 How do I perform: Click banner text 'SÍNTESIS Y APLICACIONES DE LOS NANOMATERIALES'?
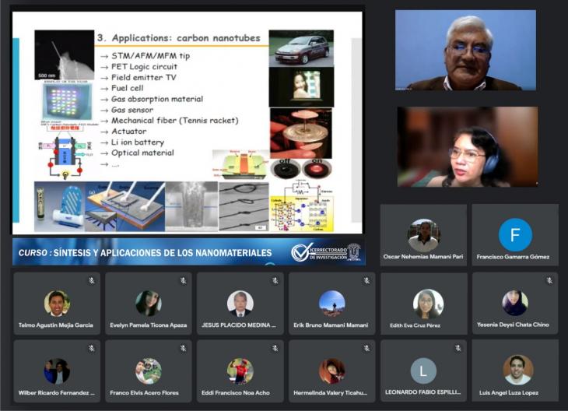coord(163,253)
